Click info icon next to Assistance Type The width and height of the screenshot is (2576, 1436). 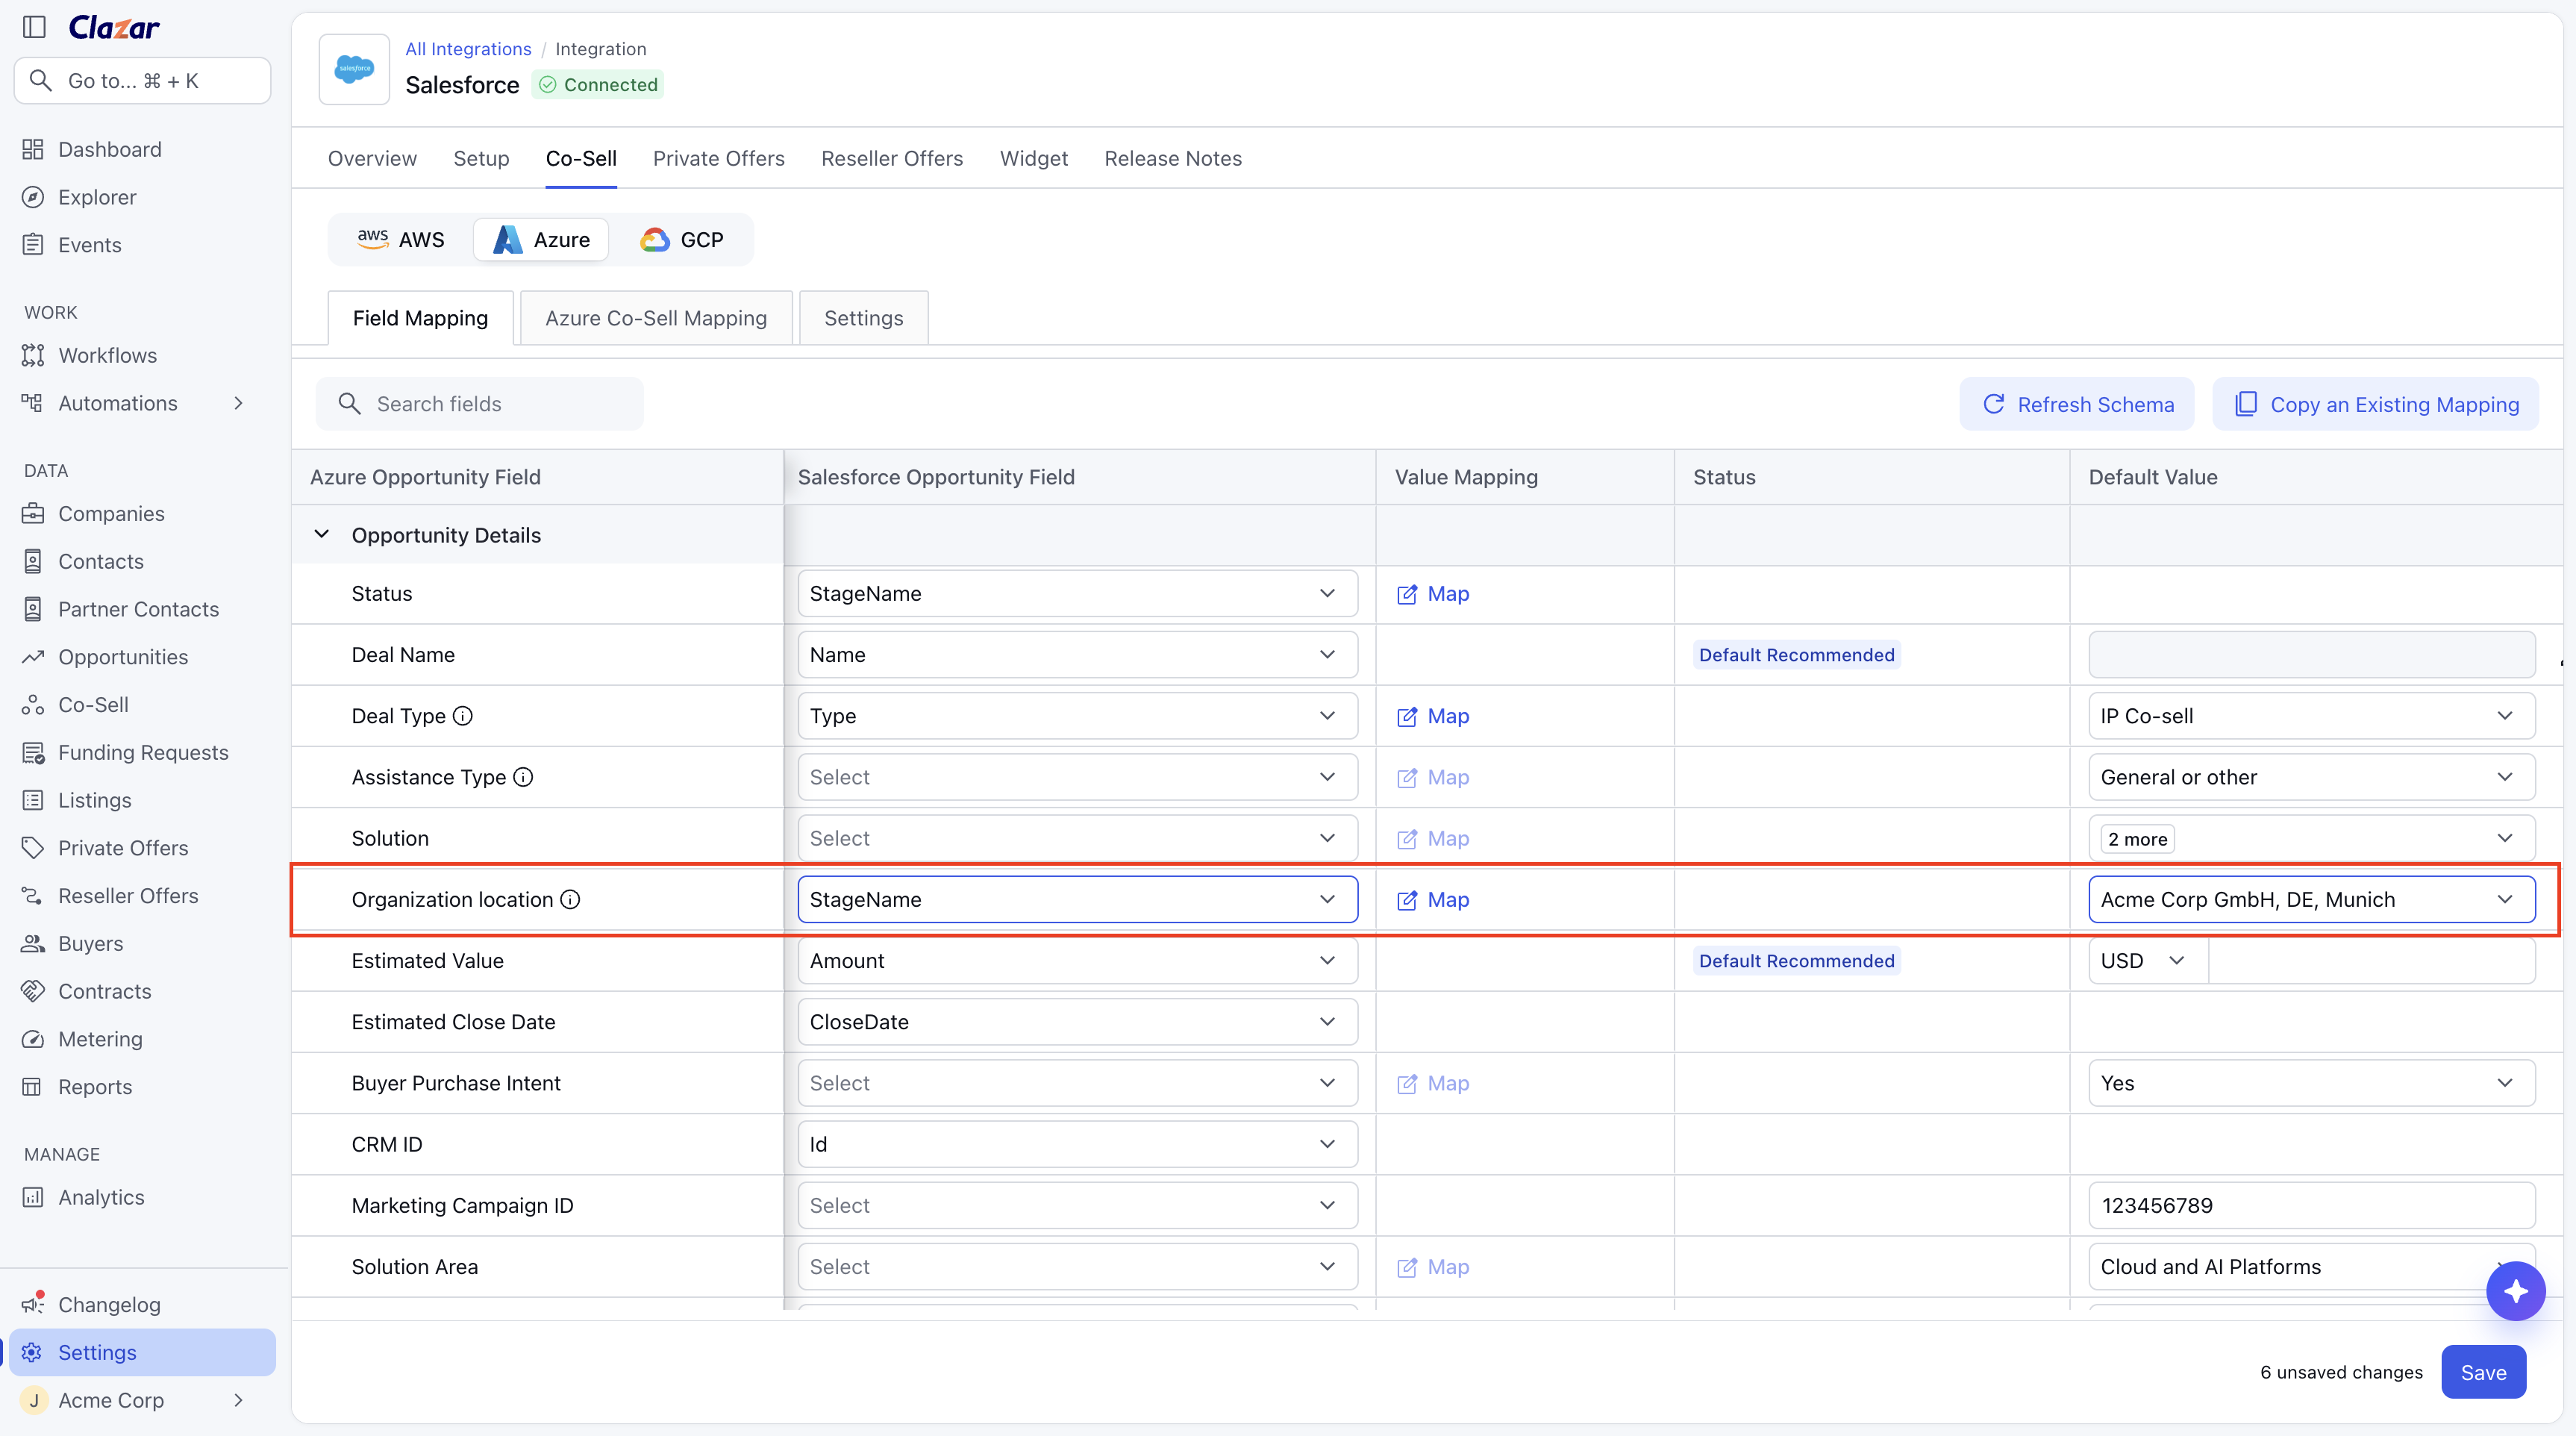point(523,777)
